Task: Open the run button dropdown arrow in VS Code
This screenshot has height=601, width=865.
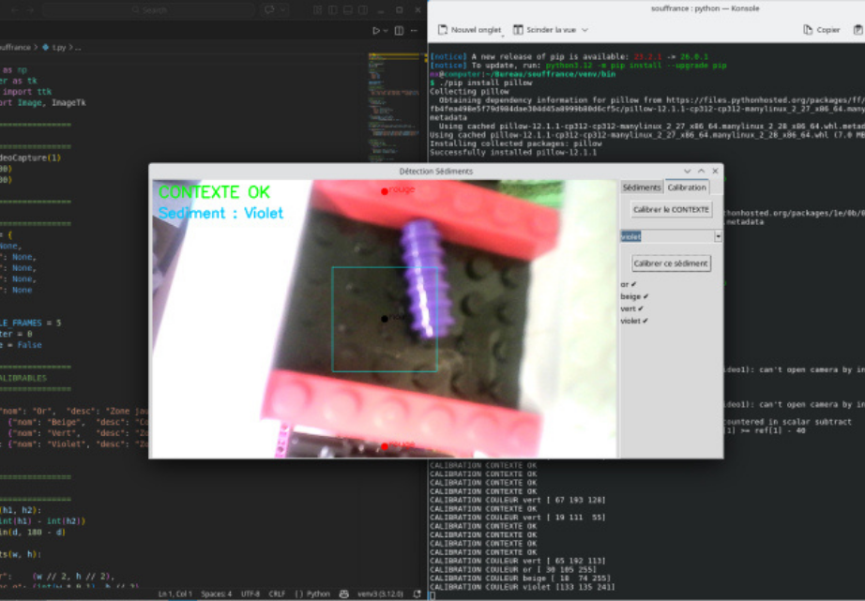Action: [386, 31]
